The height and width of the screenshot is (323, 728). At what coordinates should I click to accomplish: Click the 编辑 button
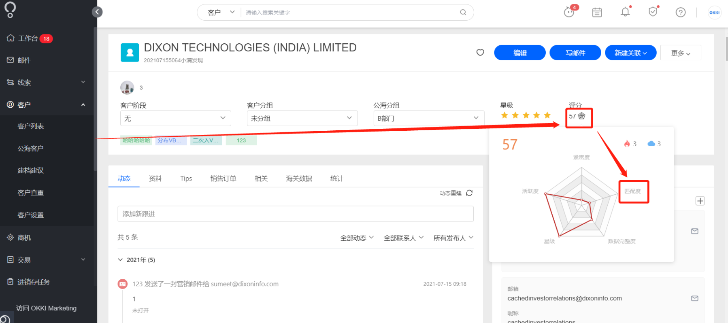pyautogui.click(x=520, y=53)
